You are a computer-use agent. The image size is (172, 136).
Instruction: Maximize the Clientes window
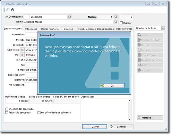tap(156, 4)
